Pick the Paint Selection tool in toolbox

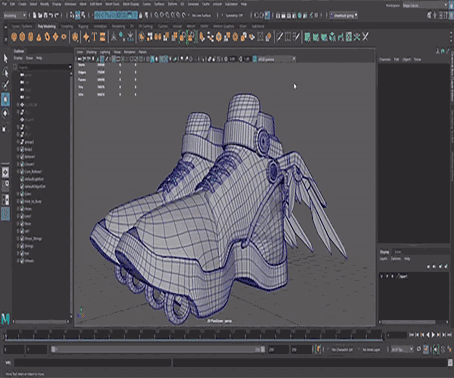[x=5, y=86]
